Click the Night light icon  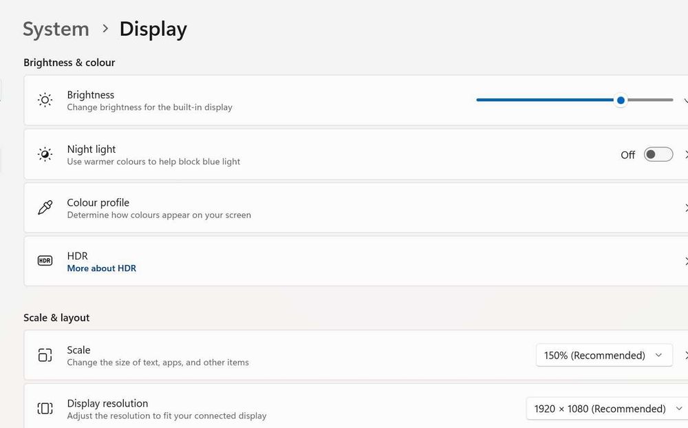click(x=45, y=154)
